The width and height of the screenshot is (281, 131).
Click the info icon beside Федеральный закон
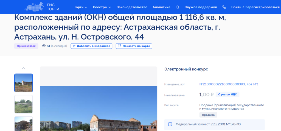click(170, 124)
